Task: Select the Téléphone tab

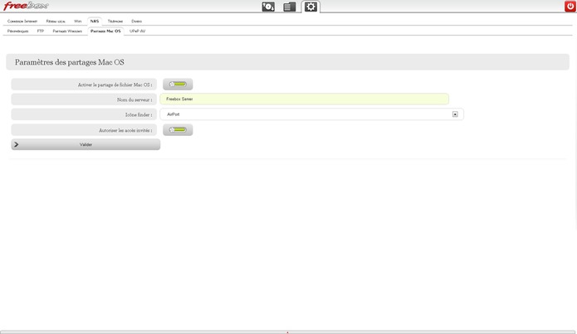Action: (115, 21)
